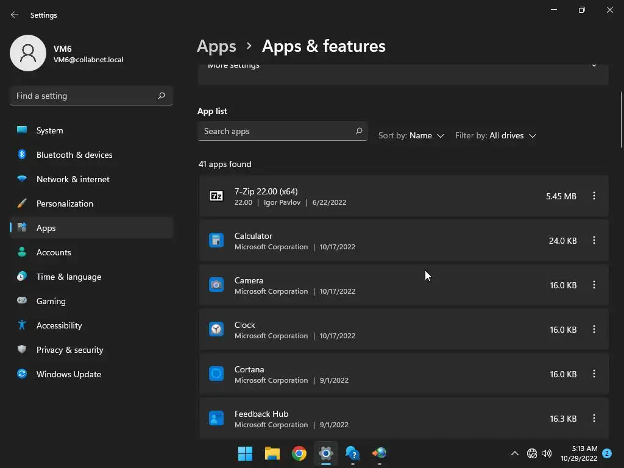
Task: Launch Google Chrome from the taskbar
Action: click(x=299, y=453)
